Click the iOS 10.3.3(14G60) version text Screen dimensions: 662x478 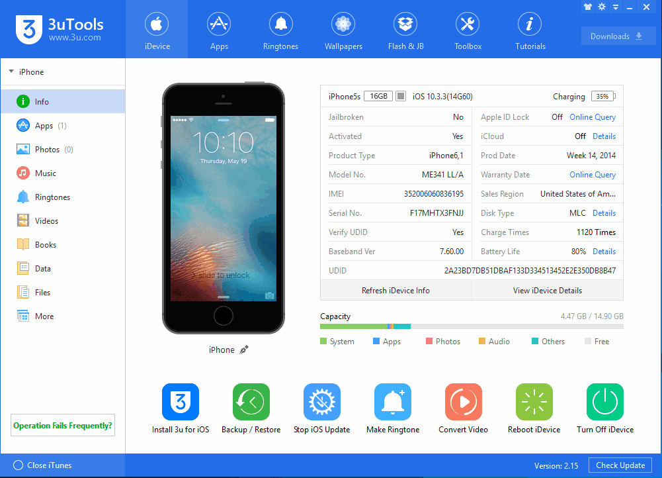pos(442,97)
